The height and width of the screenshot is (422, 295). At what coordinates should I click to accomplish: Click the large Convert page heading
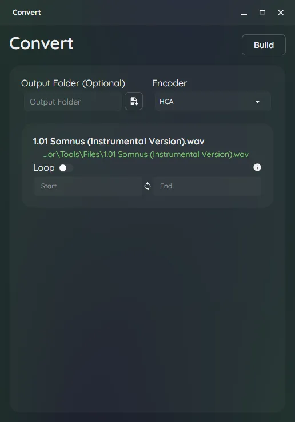41,43
